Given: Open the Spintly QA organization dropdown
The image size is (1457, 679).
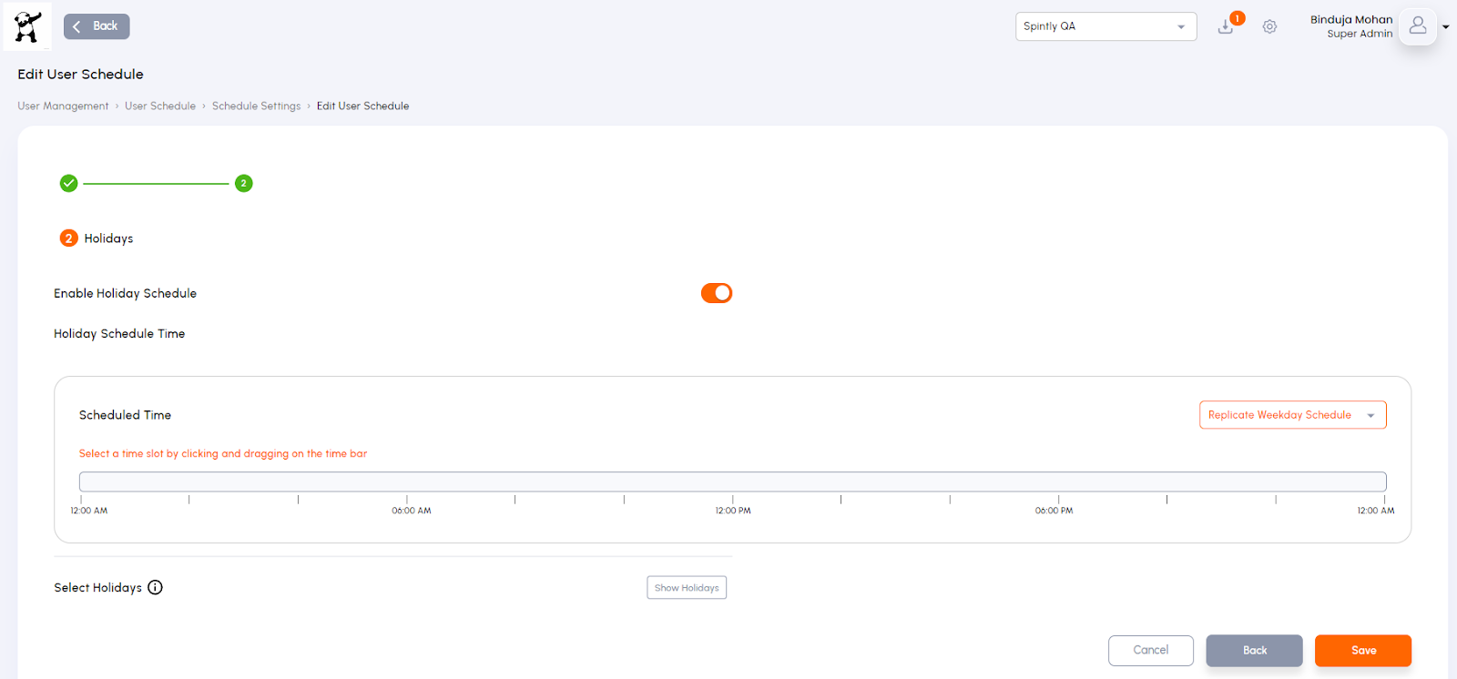Looking at the screenshot, I should (1105, 26).
